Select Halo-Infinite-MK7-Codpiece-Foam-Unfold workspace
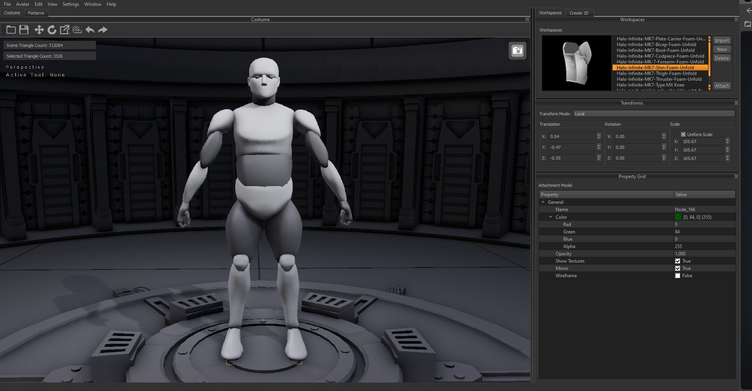Viewport: 752px width, 391px height. [660, 56]
